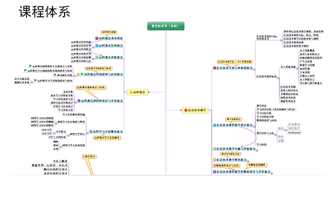The height and width of the screenshot is (217, 332).
Task: Click the blue priority icon on 远程教育管理能力
Action: click(x=97, y=45)
